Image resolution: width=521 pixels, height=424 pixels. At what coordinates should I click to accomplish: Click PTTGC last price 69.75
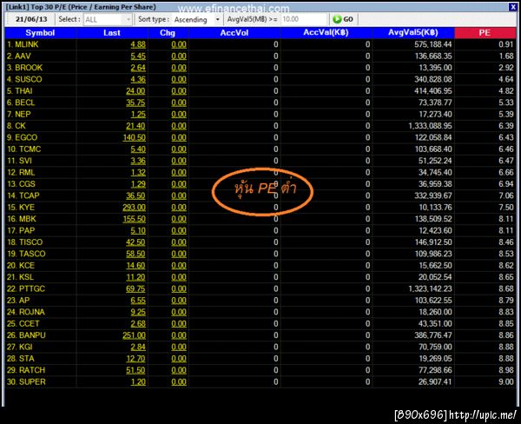pyautogui.click(x=135, y=289)
